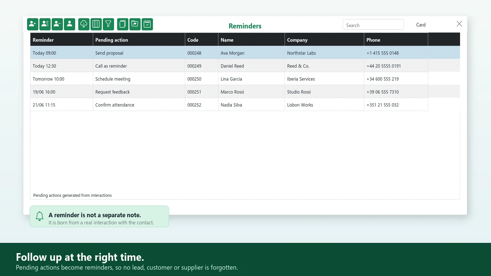Click the name Lina Garcia
491x276 pixels.
point(251,79)
